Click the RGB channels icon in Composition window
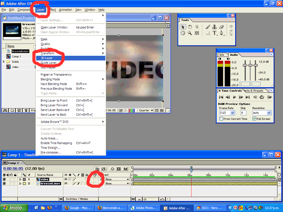This screenshot has width=283, height=212. click(132, 110)
